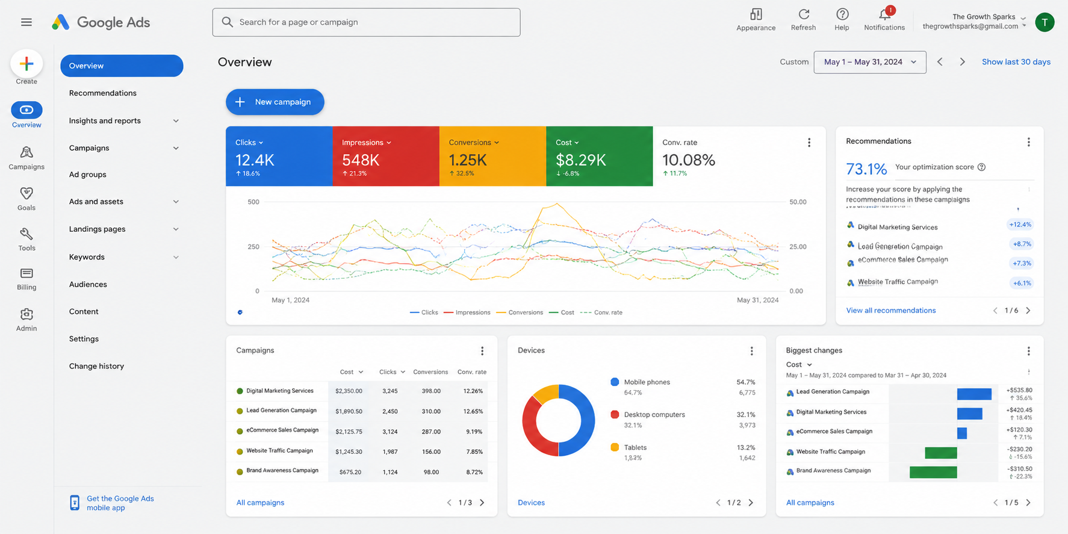Open Biggest changes Cost dropdown

799,365
